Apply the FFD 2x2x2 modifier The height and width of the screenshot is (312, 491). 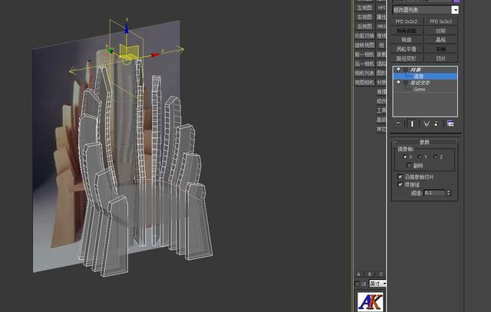(x=407, y=21)
